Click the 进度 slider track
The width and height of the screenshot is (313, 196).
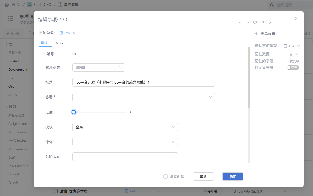tap(100, 112)
